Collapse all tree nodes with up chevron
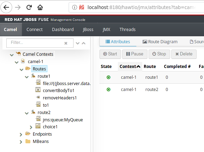Image resolution: width=204 pixels, height=152 pixels. pyautogui.click(x=84, y=43)
